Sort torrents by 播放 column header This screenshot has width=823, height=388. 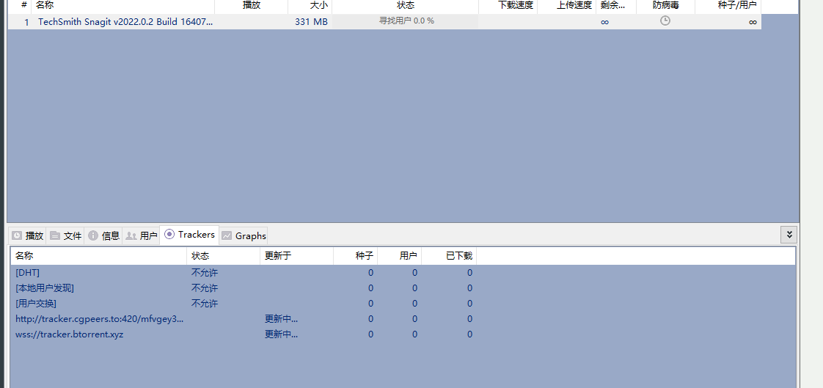(x=252, y=6)
